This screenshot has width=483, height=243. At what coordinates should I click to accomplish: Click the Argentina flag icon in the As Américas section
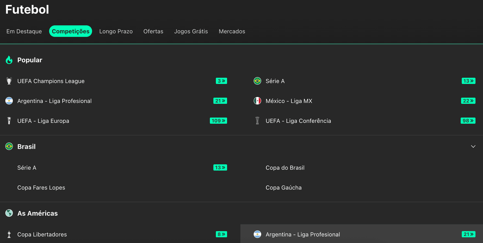(x=257, y=234)
